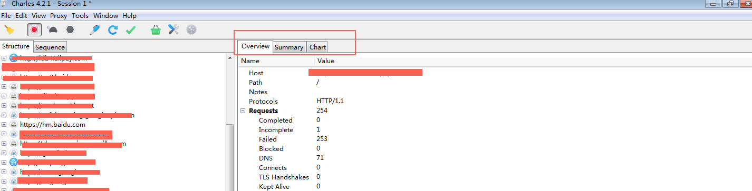The height and width of the screenshot is (191, 752).
Task: Click the Name column header
Action: pyautogui.click(x=276, y=61)
